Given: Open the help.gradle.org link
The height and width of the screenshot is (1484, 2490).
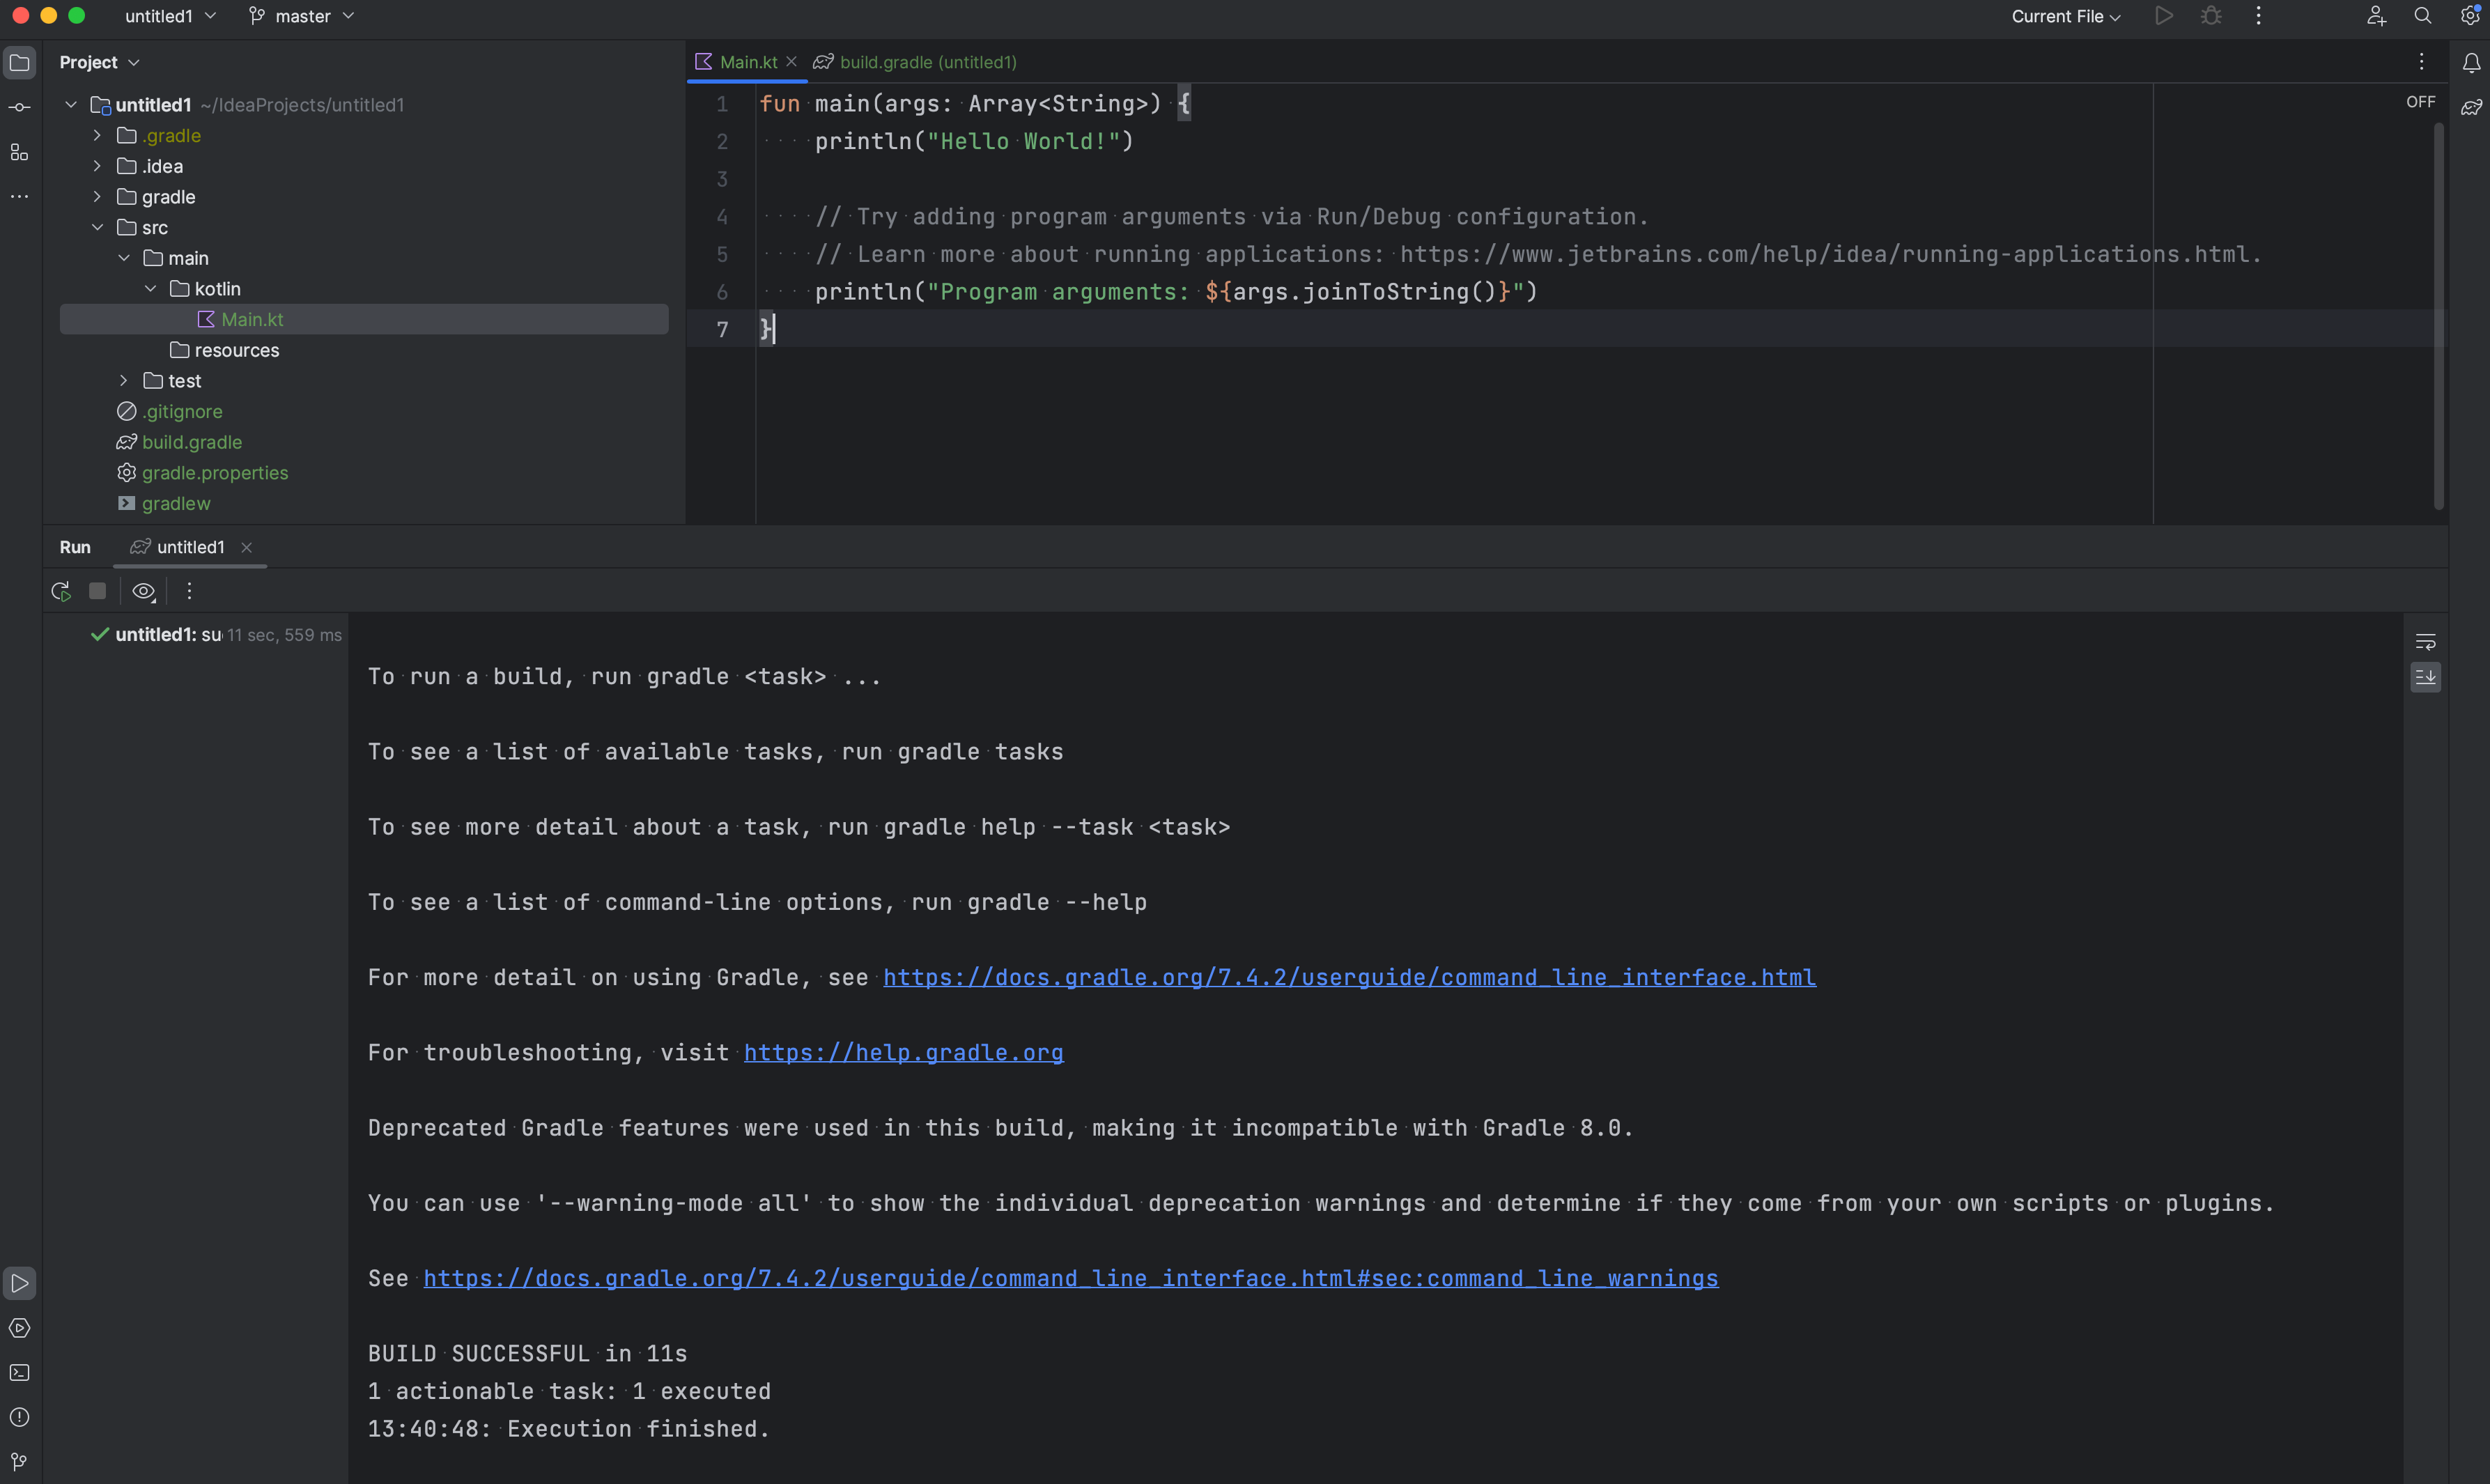Looking at the screenshot, I should point(903,1052).
